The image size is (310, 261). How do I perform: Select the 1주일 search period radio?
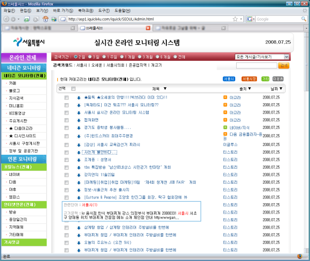(104, 57)
